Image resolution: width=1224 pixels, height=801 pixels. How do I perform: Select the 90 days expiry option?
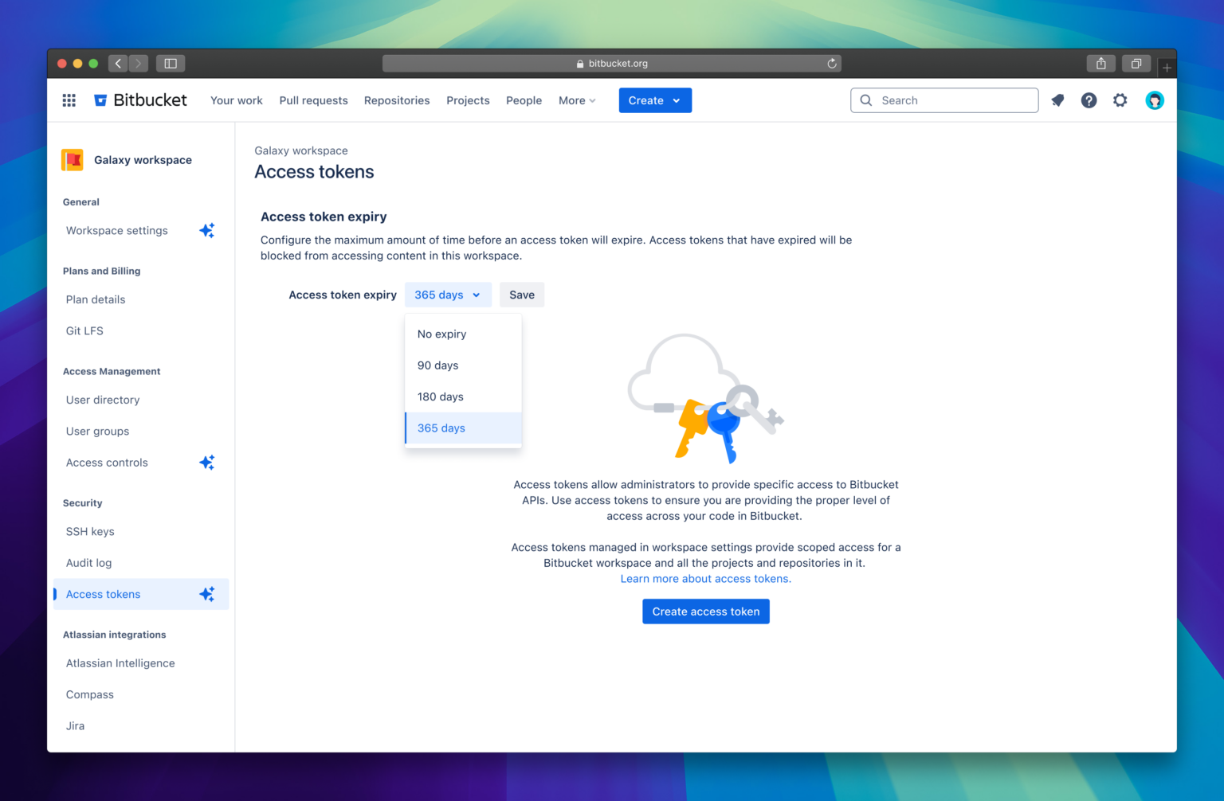437,365
